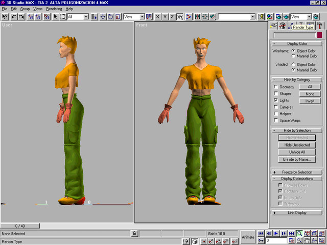
Task: Open the Rendering menu
Action: coord(54,9)
